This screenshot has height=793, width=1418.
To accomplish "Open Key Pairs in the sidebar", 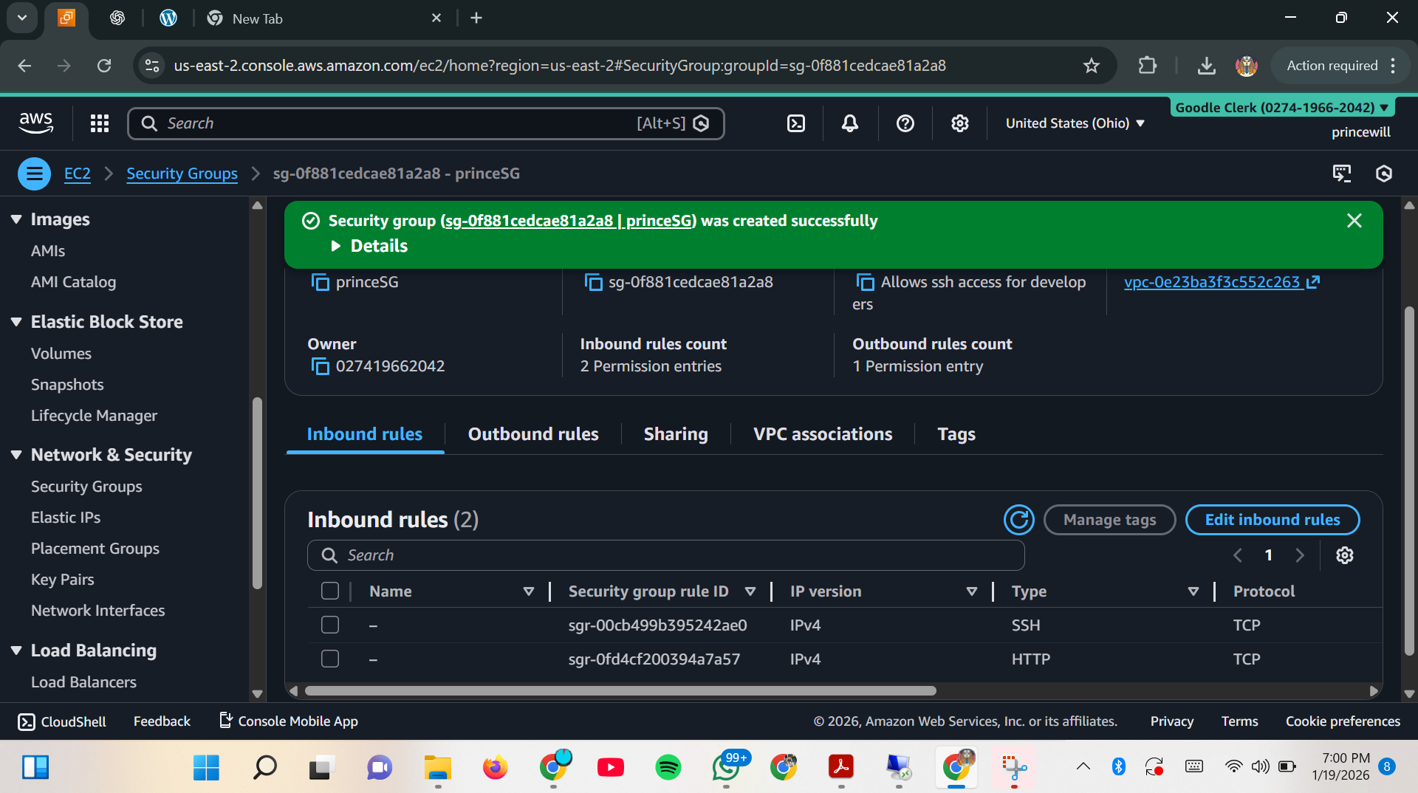I will click(x=63, y=580).
